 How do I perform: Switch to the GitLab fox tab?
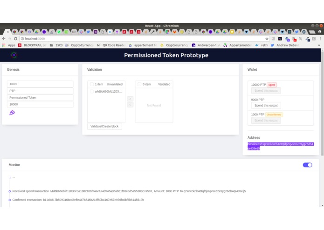coord(175,32)
